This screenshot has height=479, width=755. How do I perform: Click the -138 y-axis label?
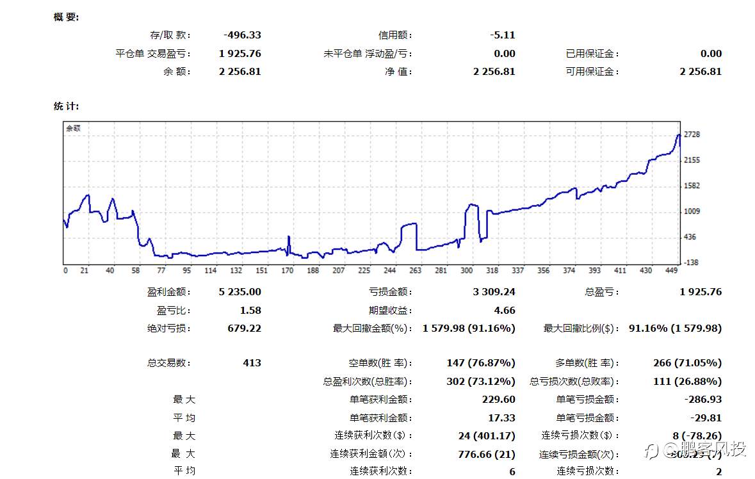tap(691, 263)
